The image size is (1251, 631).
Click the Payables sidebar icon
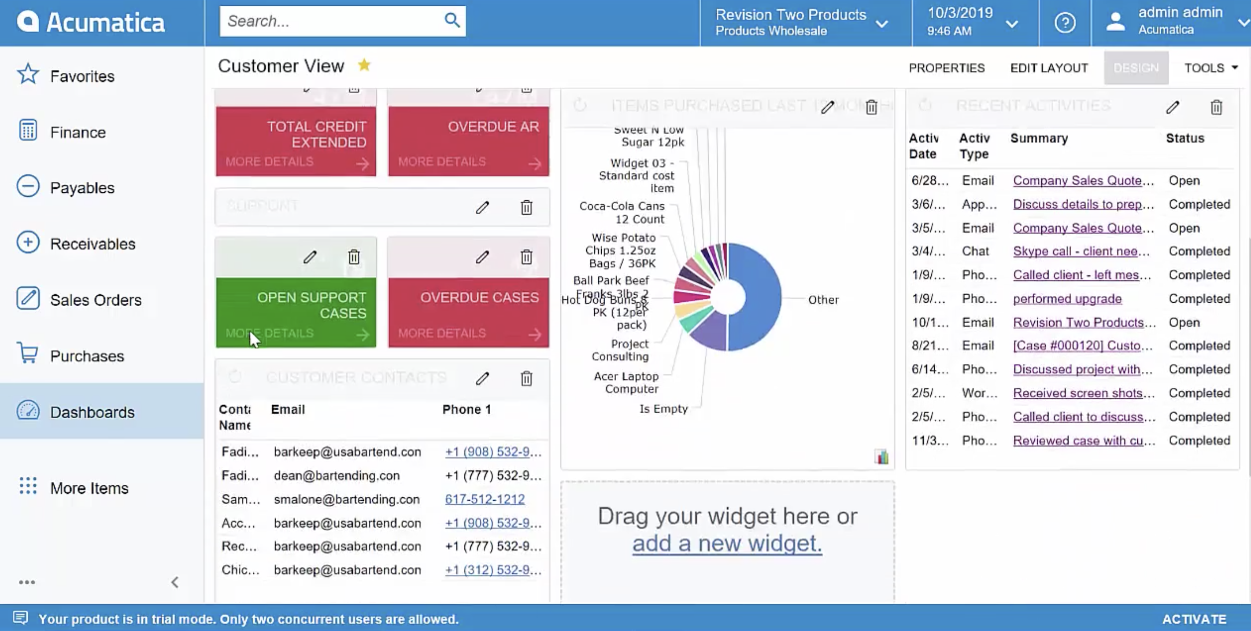(x=27, y=187)
